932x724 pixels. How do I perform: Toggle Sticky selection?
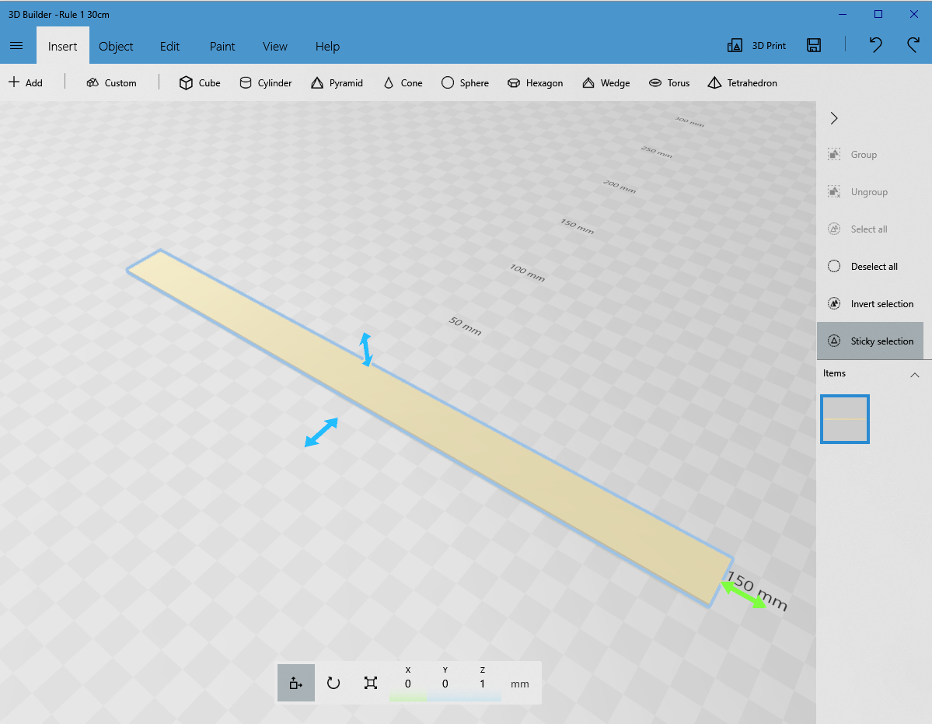[870, 341]
